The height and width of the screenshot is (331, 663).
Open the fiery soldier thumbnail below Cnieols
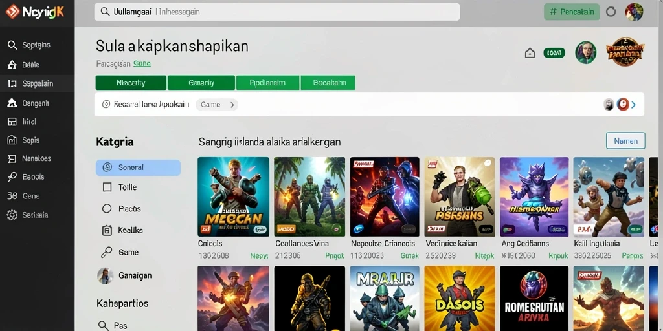click(233, 299)
